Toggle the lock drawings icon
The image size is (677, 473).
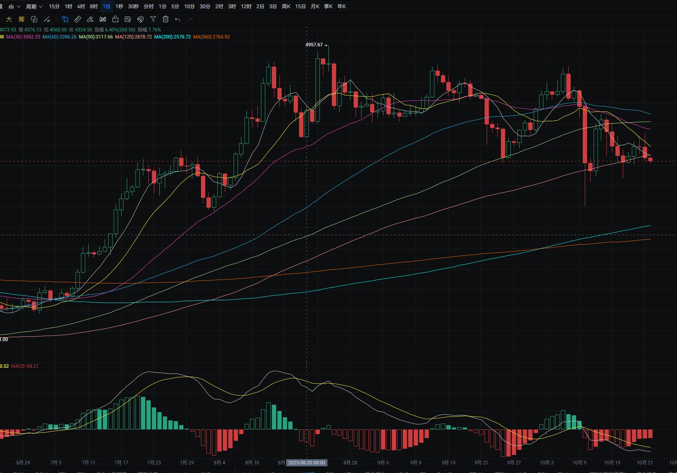[115, 19]
